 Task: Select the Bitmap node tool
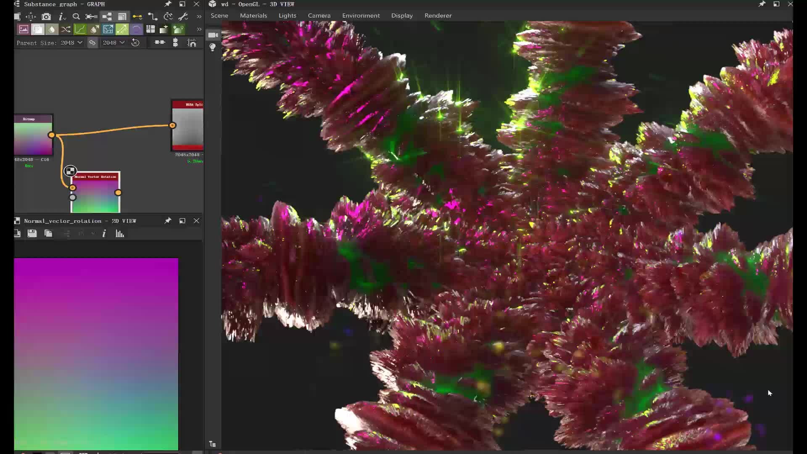pyautogui.click(x=24, y=29)
